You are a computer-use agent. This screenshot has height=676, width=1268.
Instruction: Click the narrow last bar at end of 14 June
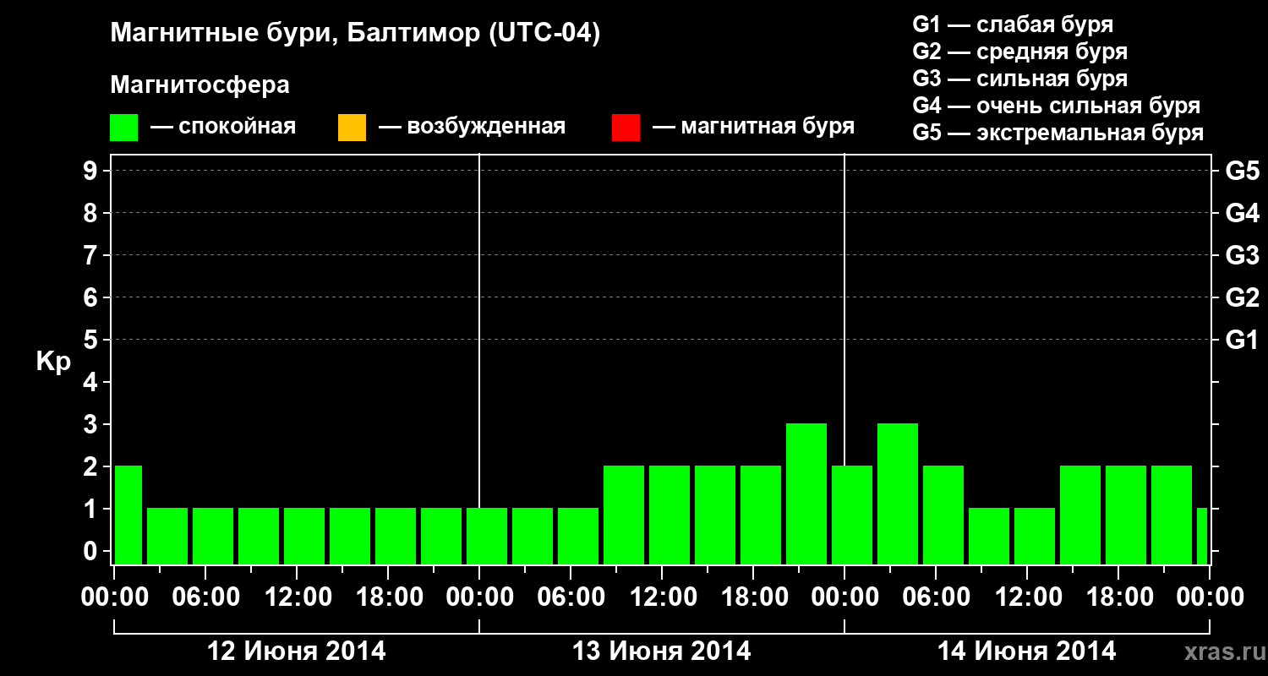[1202, 536]
